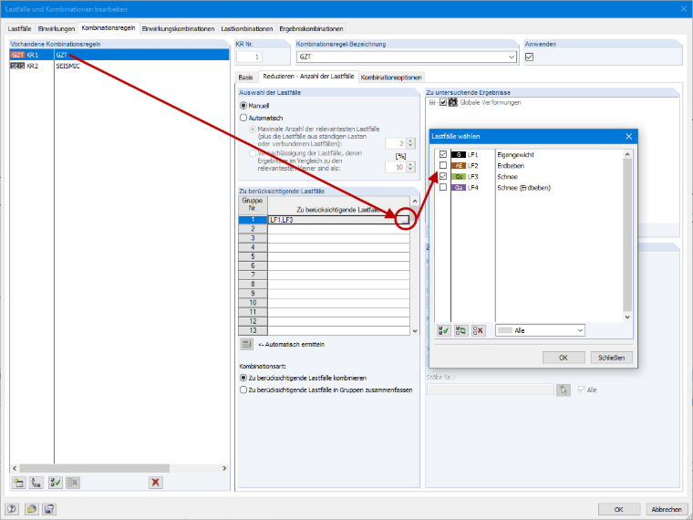Click the purple Qs tag of LF4
Image resolution: width=693 pixels, height=520 pixels.
coord(459,188)
